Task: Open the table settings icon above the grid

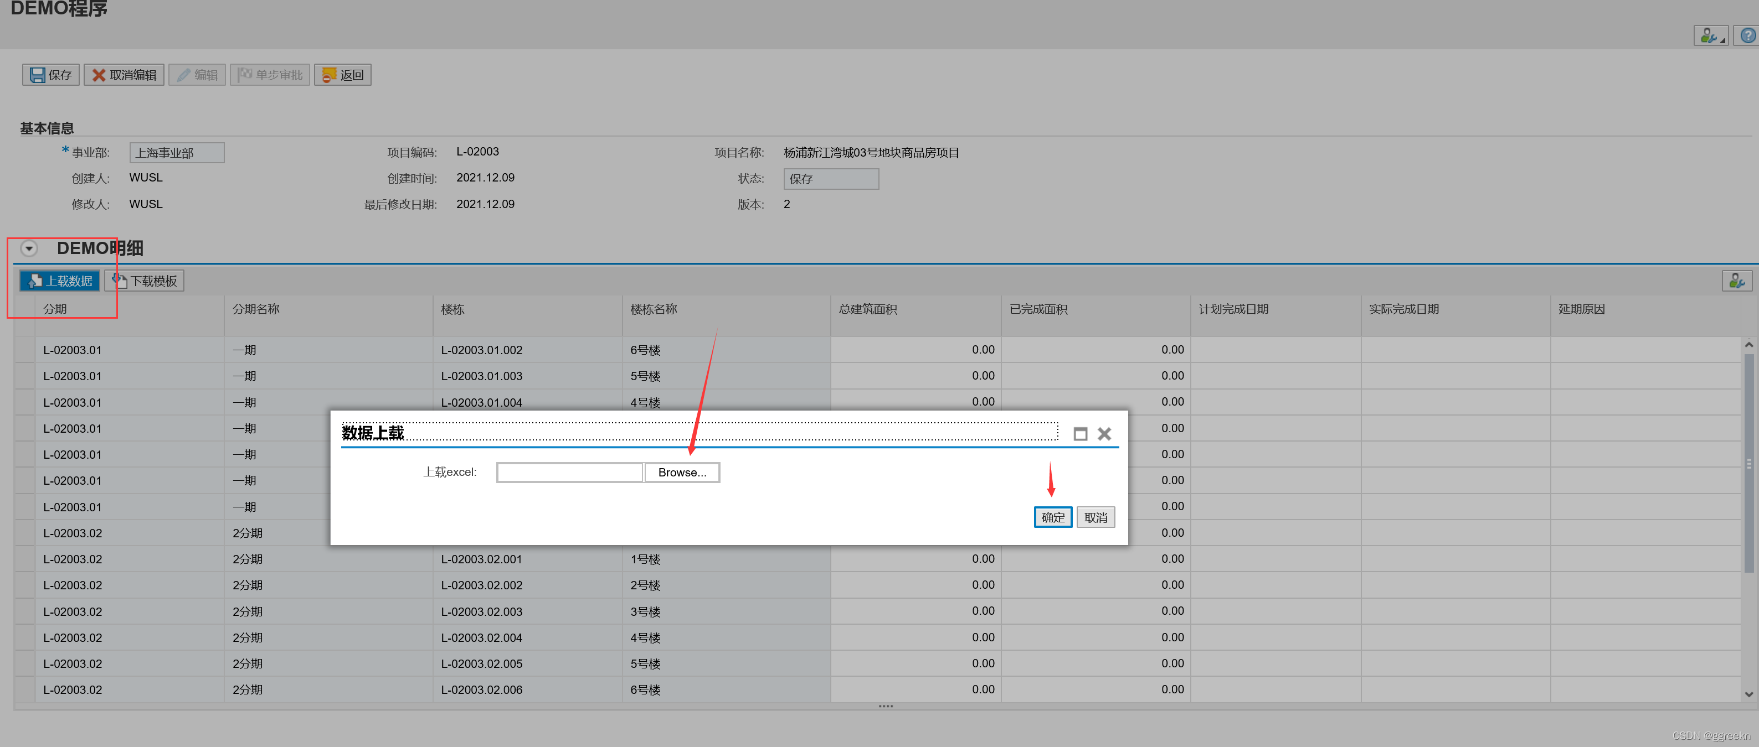Action: click(x=1736, y=281)
